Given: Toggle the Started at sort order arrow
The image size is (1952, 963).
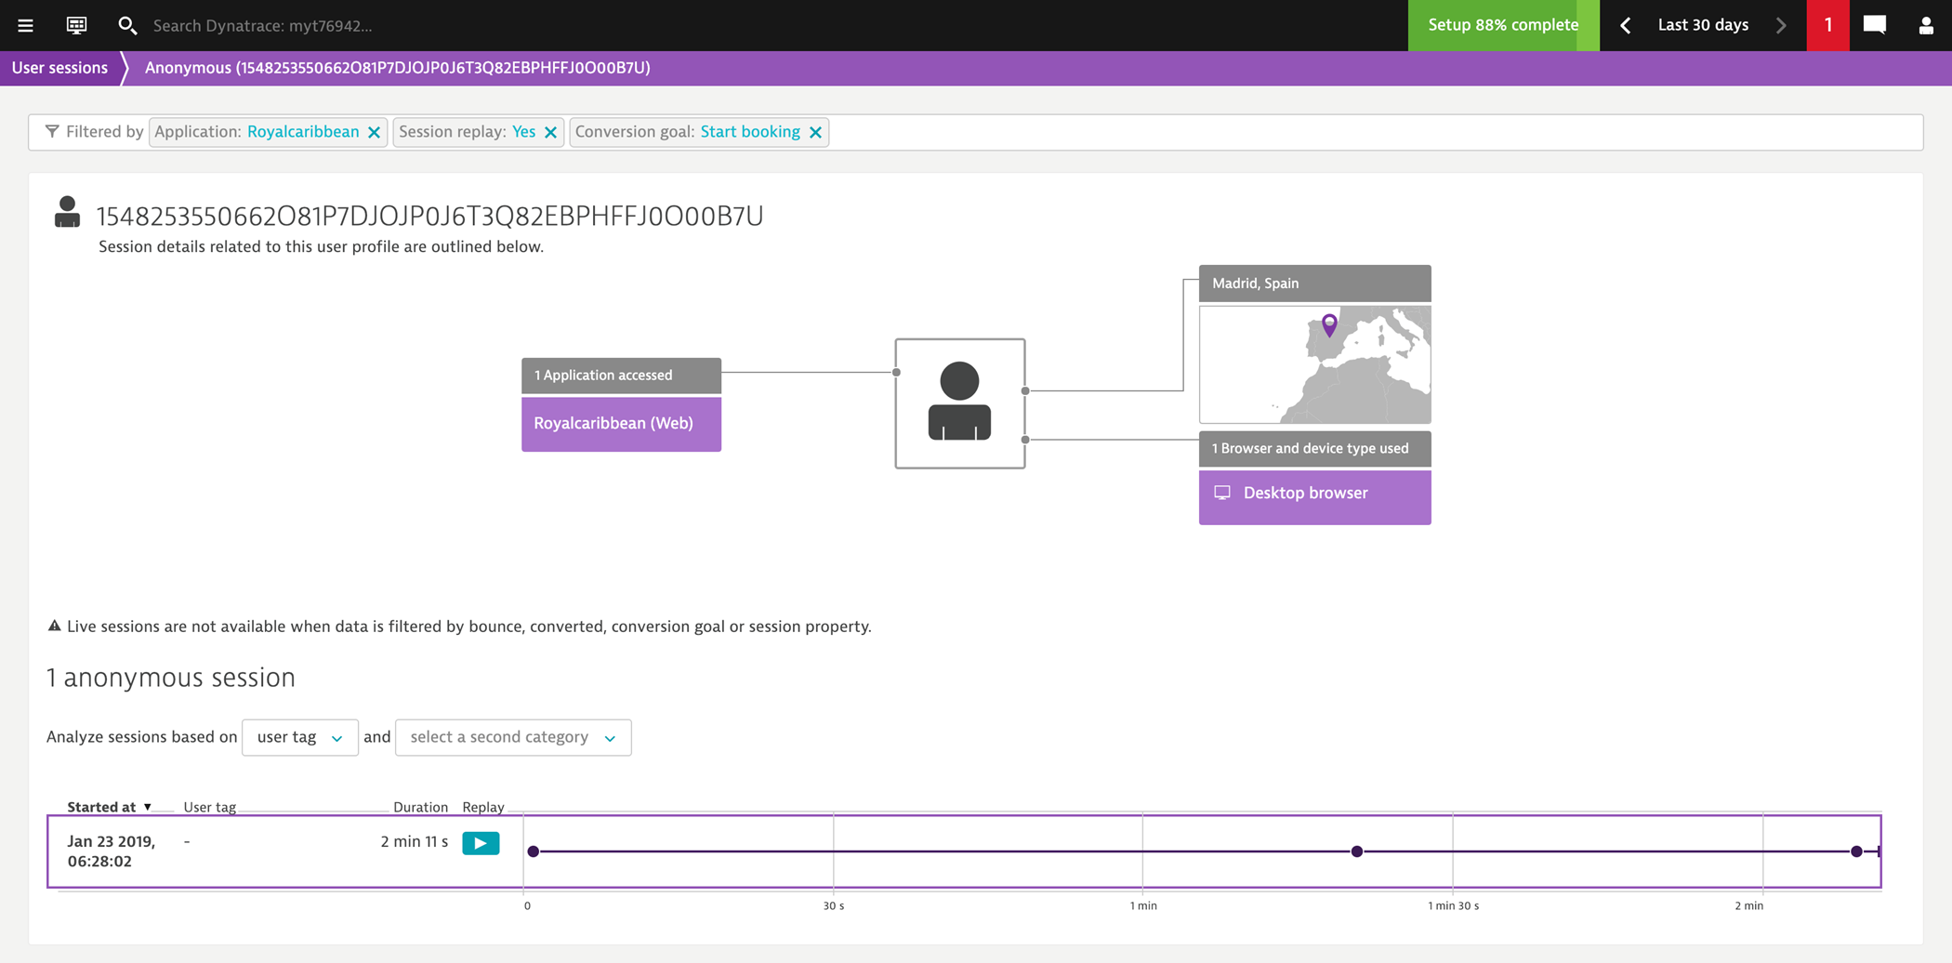Looking at the screenshot, I should point(149,807).
